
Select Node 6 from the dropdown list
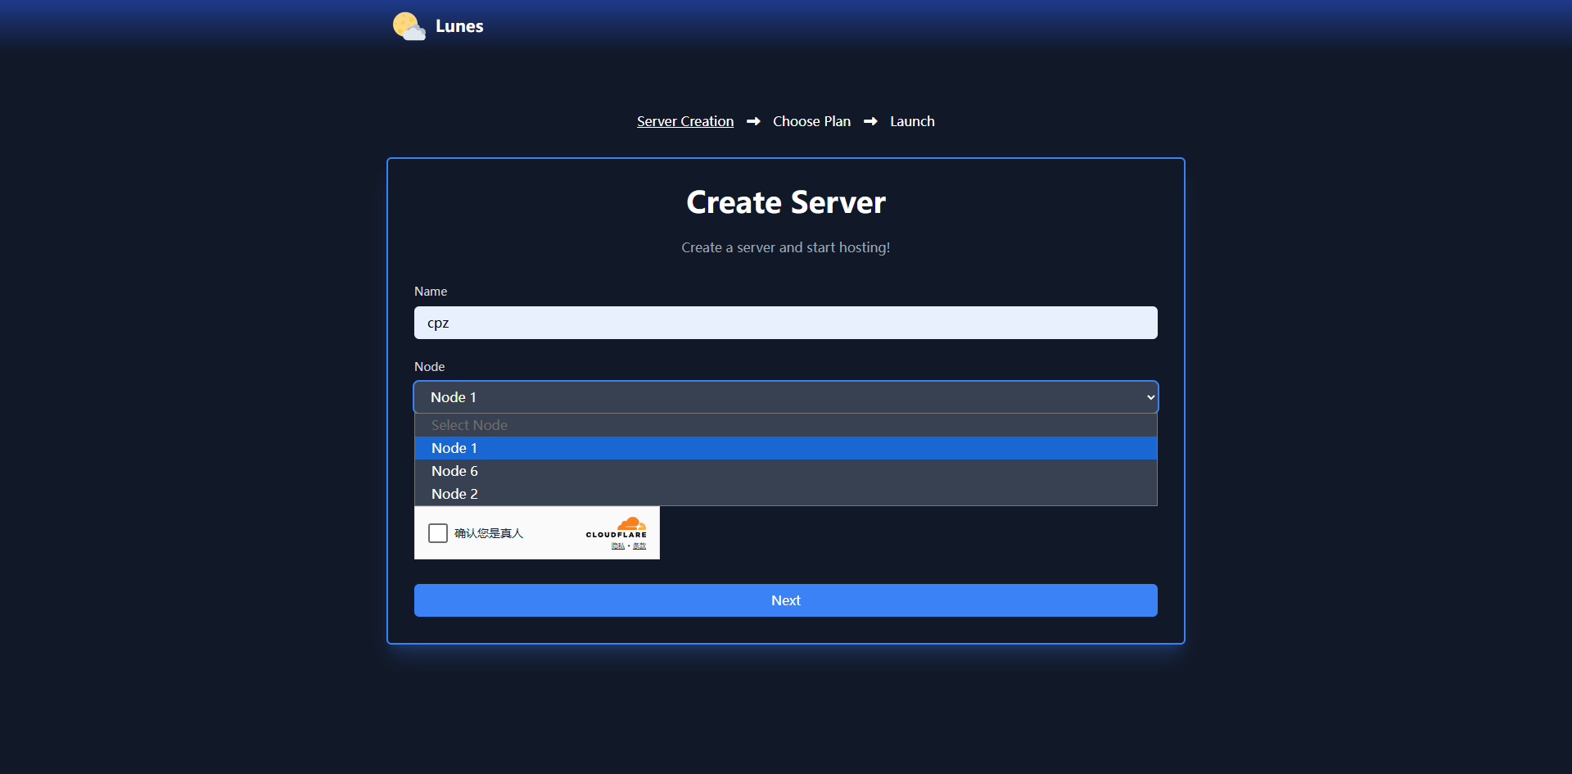(454, 471)
